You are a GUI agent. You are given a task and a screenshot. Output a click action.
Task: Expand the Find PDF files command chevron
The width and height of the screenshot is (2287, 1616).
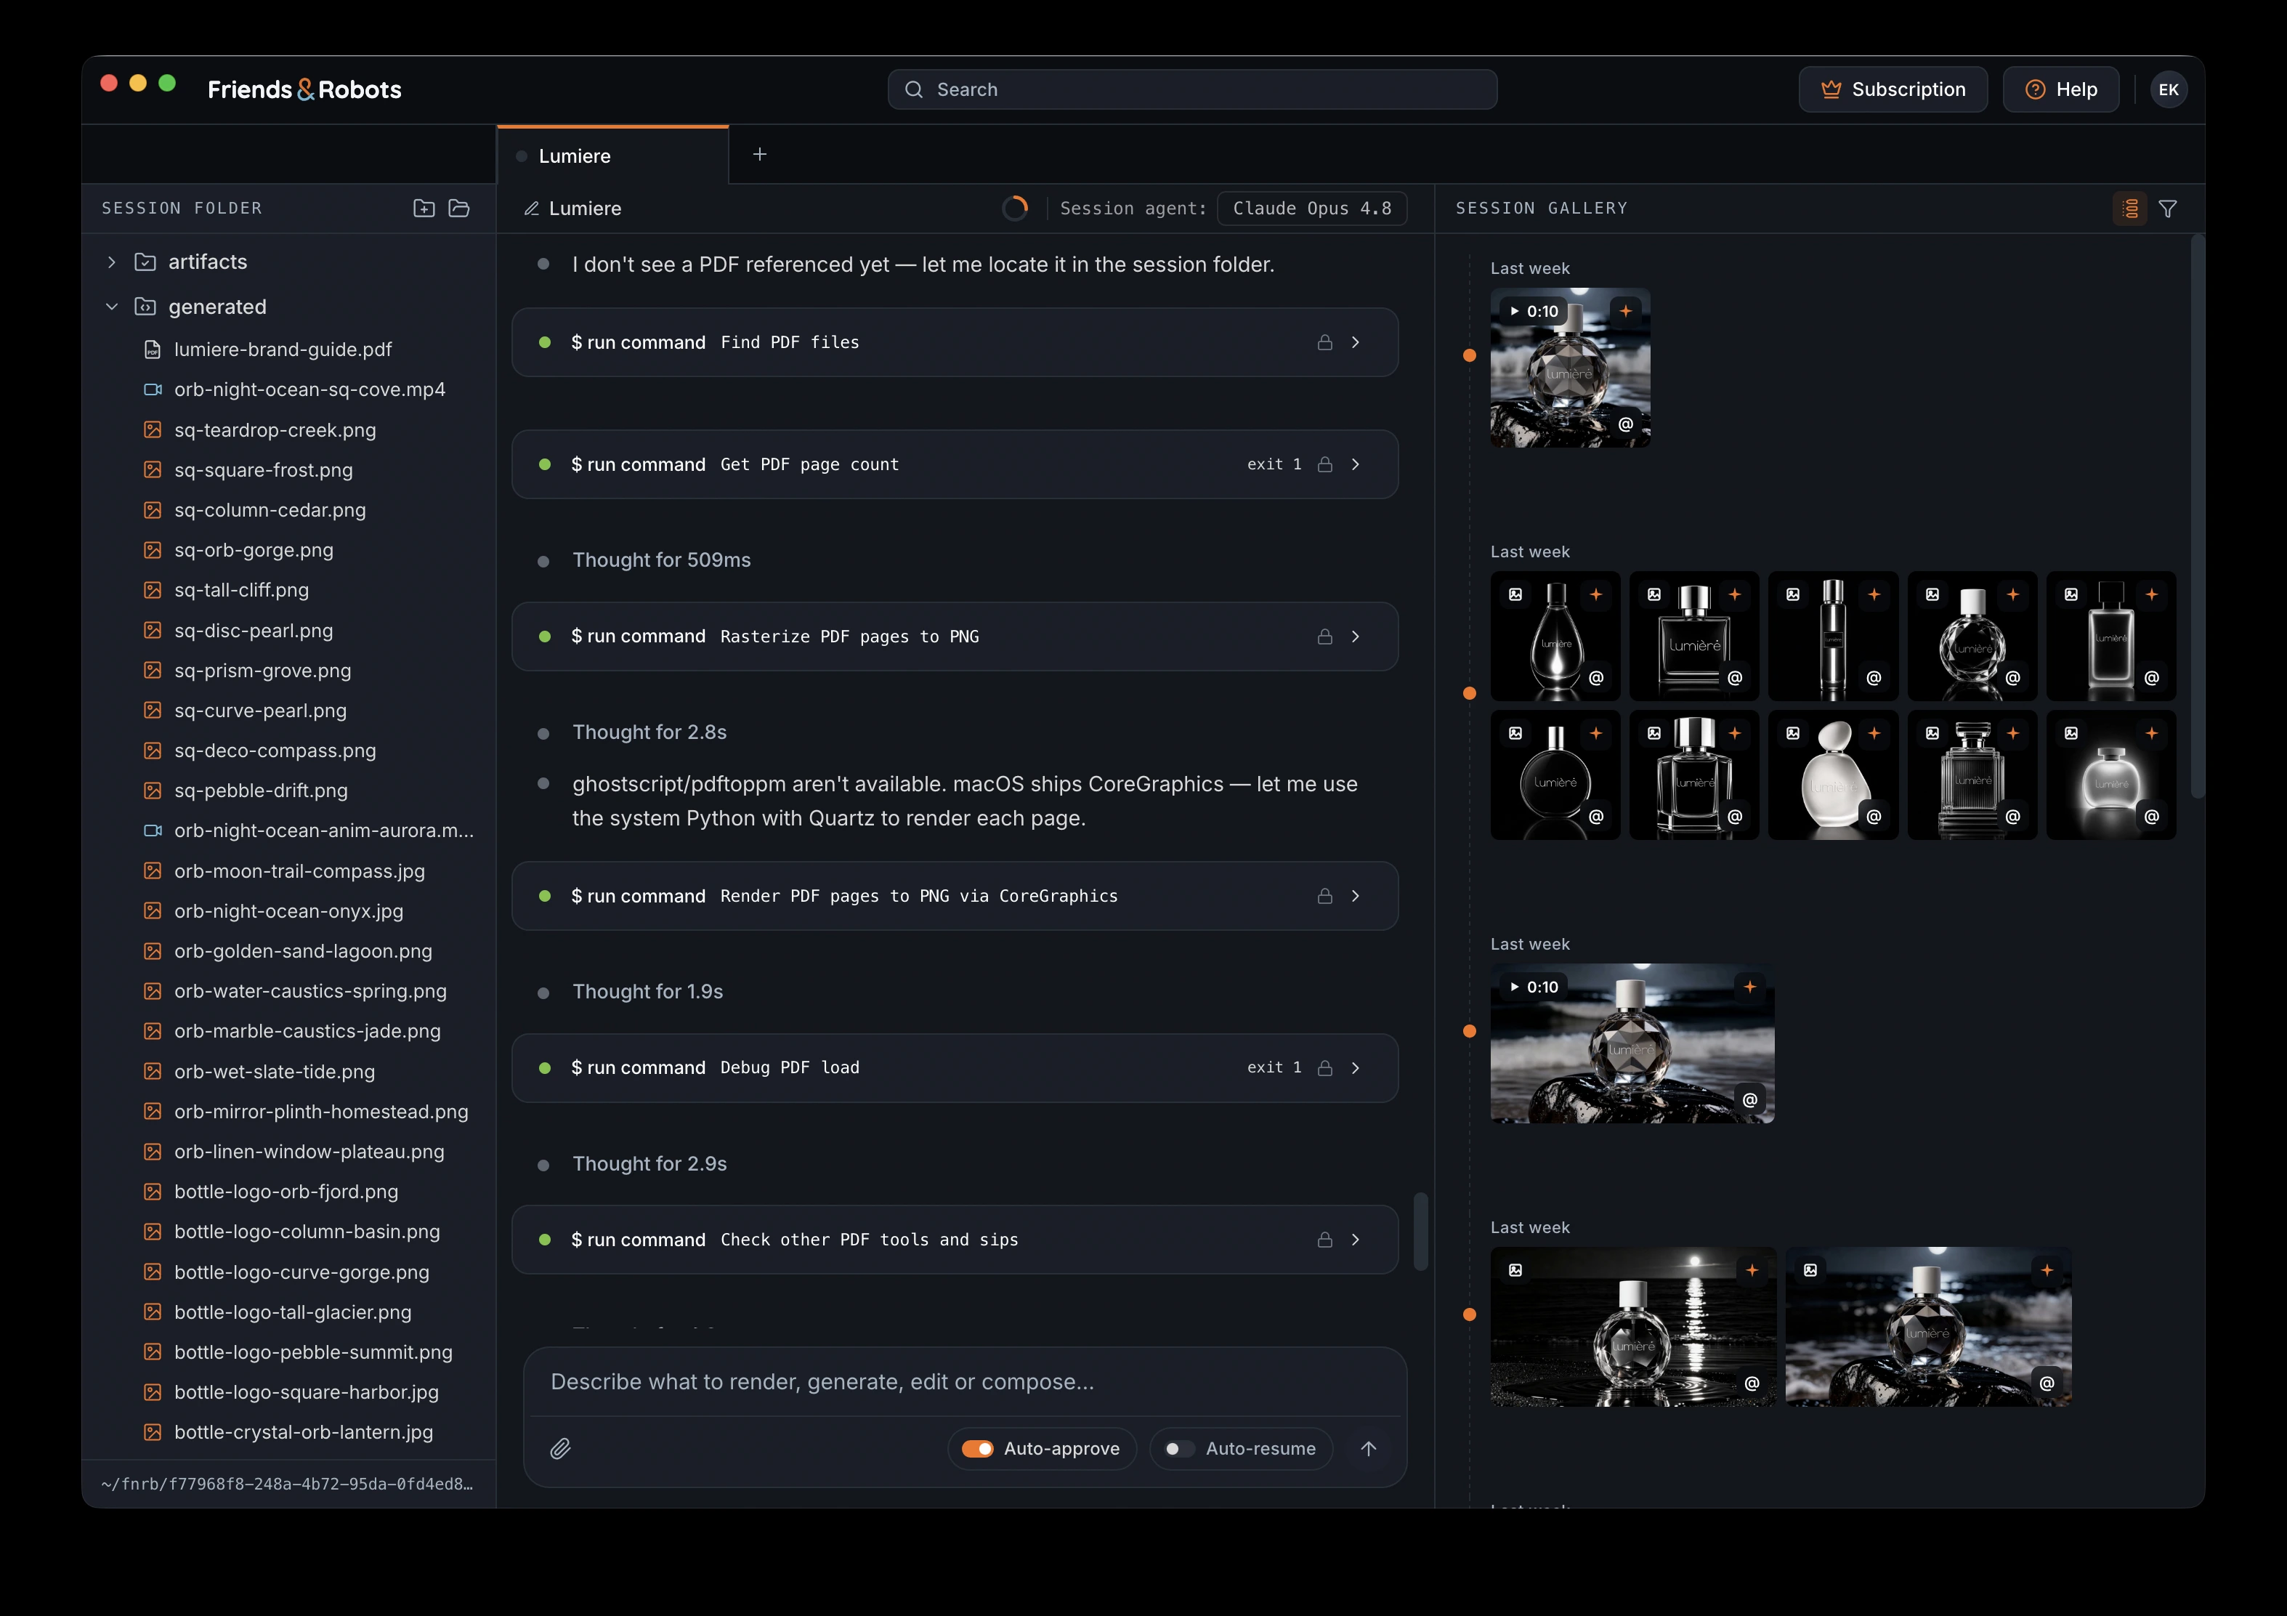coord(1356,342)
